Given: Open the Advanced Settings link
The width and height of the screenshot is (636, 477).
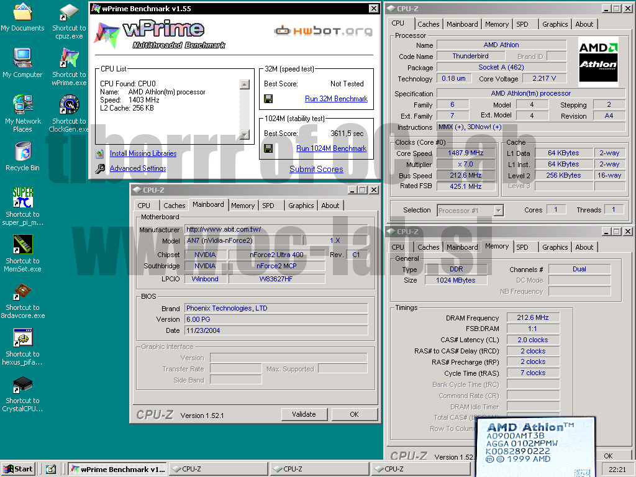Looking at the screenshot, I should [138, 168].
